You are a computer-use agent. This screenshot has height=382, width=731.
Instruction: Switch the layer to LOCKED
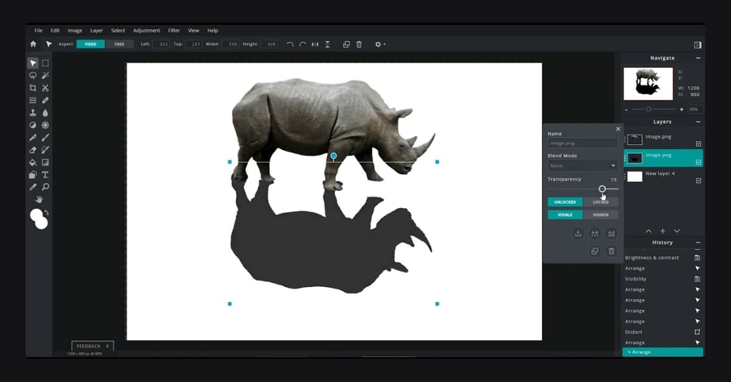[x=601, y=202]
